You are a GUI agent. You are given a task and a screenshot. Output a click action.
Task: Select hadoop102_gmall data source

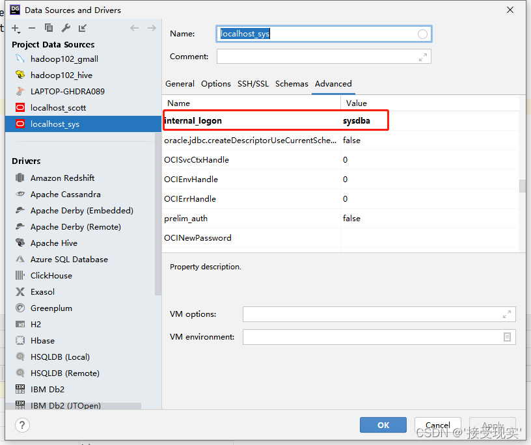[x=83, y=59]
